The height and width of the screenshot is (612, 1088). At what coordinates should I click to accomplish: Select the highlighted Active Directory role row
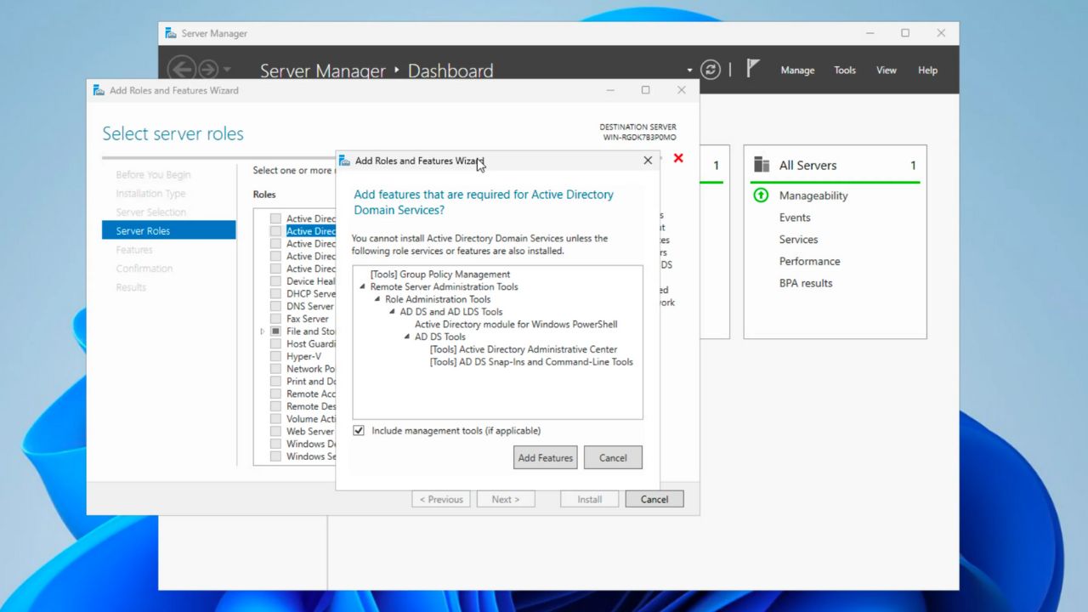(311, 231)
